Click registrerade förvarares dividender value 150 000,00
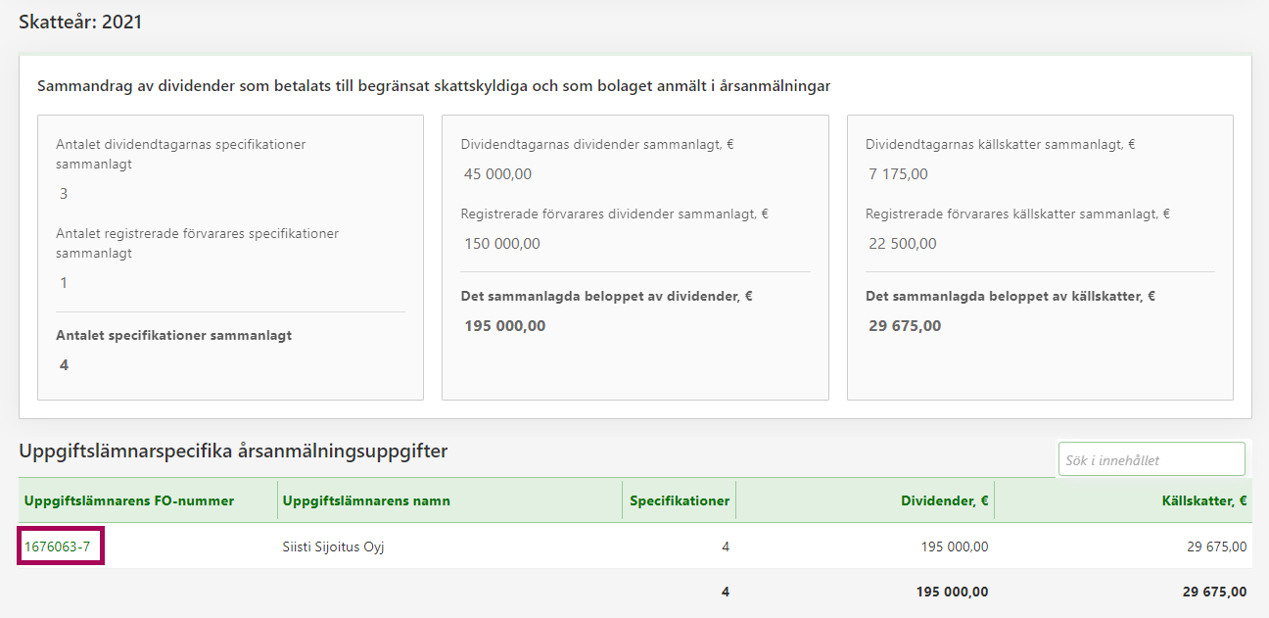Viewport: 1269px width, 618px height. [502, 244]
